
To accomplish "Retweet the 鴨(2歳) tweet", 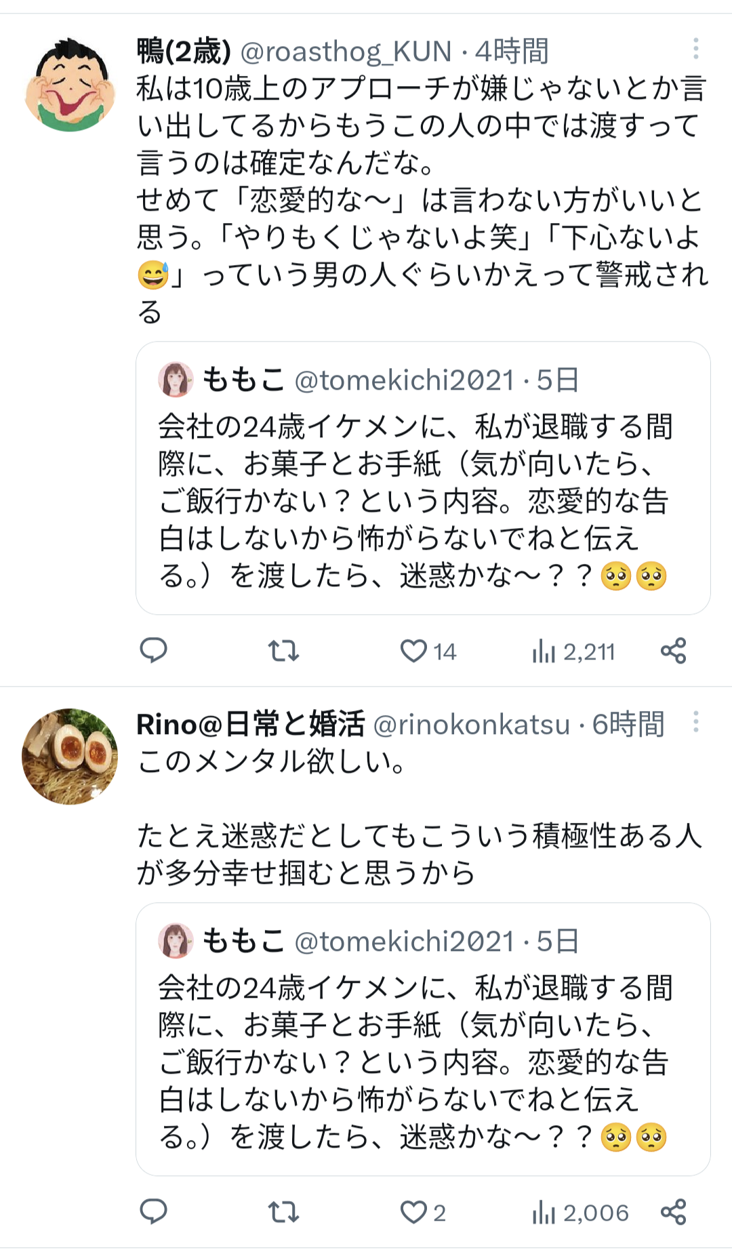I will click(x=283, y=651).
